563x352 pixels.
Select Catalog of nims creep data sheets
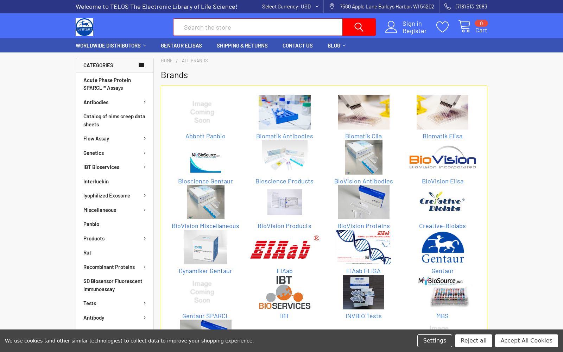point(114,120)
